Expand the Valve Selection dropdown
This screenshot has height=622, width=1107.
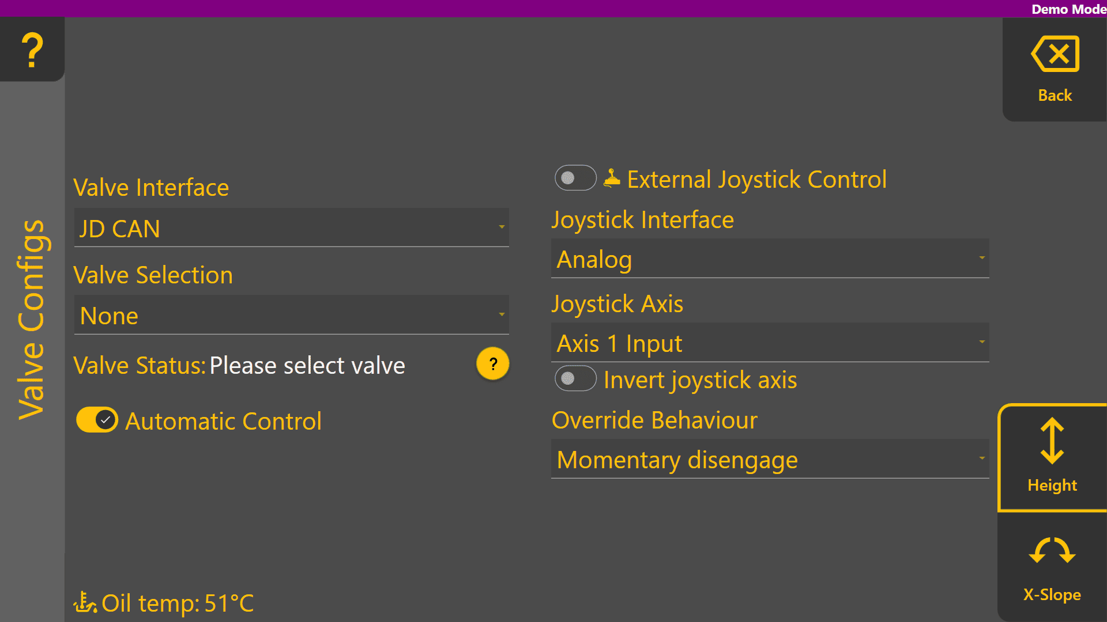pyautogui.click(x=291, y=315)
